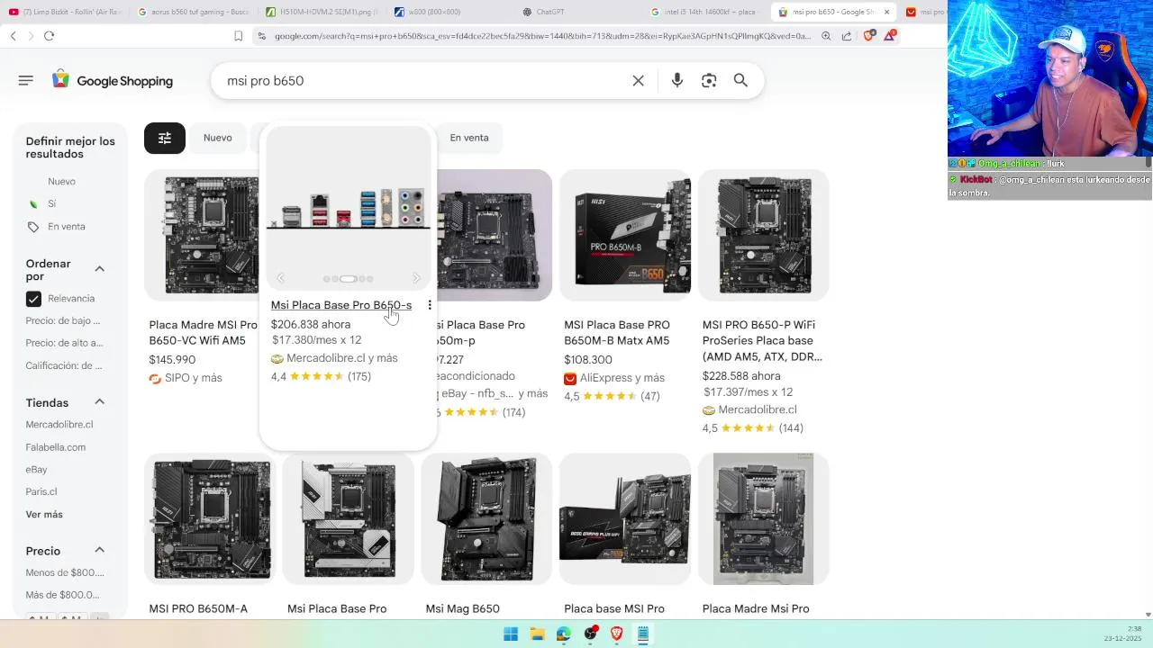Viewport: 1153px width, 648px height.
Task: Select price 'Más de $800.0...'
Action: click(63, 595)
